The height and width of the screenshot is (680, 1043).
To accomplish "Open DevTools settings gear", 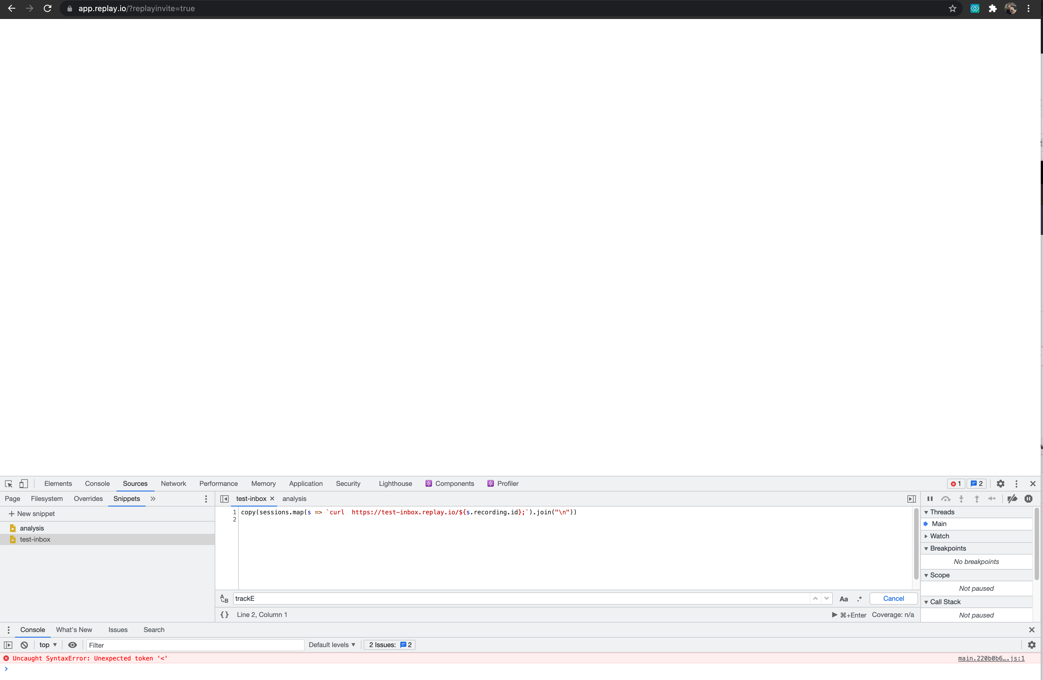I will click(1000, 484).
